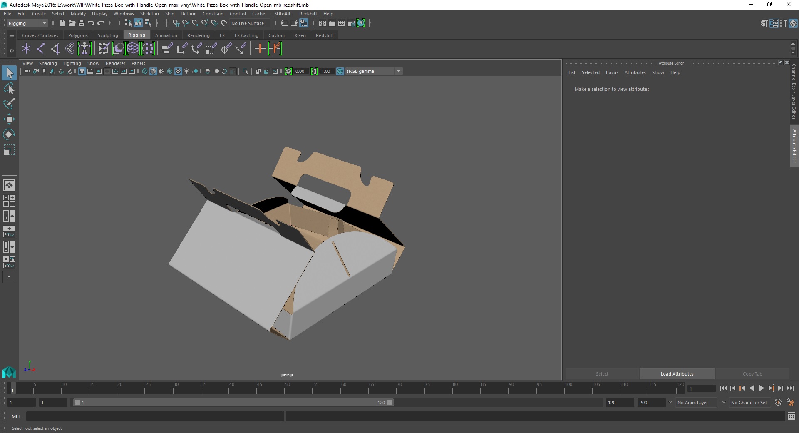Image resolution: width=799 pixels, height=433 pixels.
Task: Click the Load Attributes button
Action: click(677, 374)
